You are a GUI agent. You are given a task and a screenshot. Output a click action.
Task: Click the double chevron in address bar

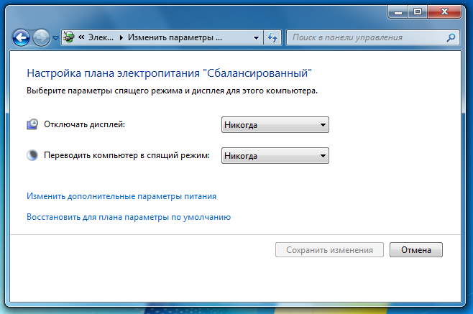click(x=81, y=37)
